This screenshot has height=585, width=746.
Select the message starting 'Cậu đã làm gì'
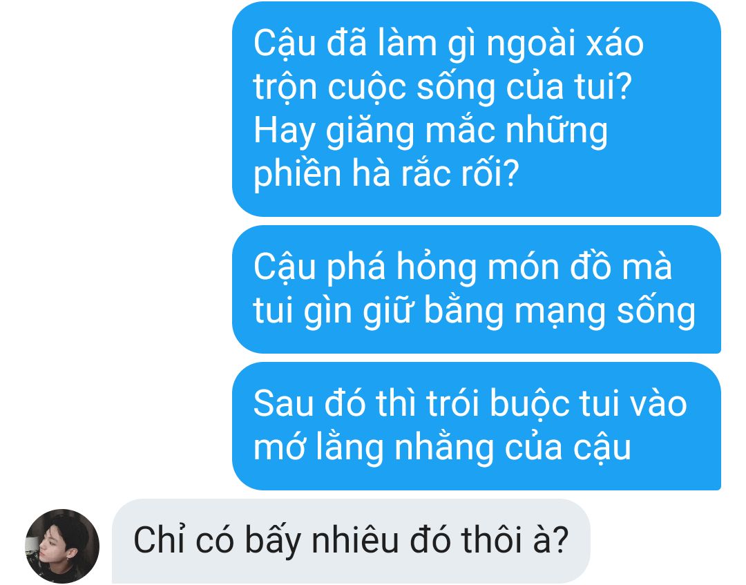(x=476, y=109)
